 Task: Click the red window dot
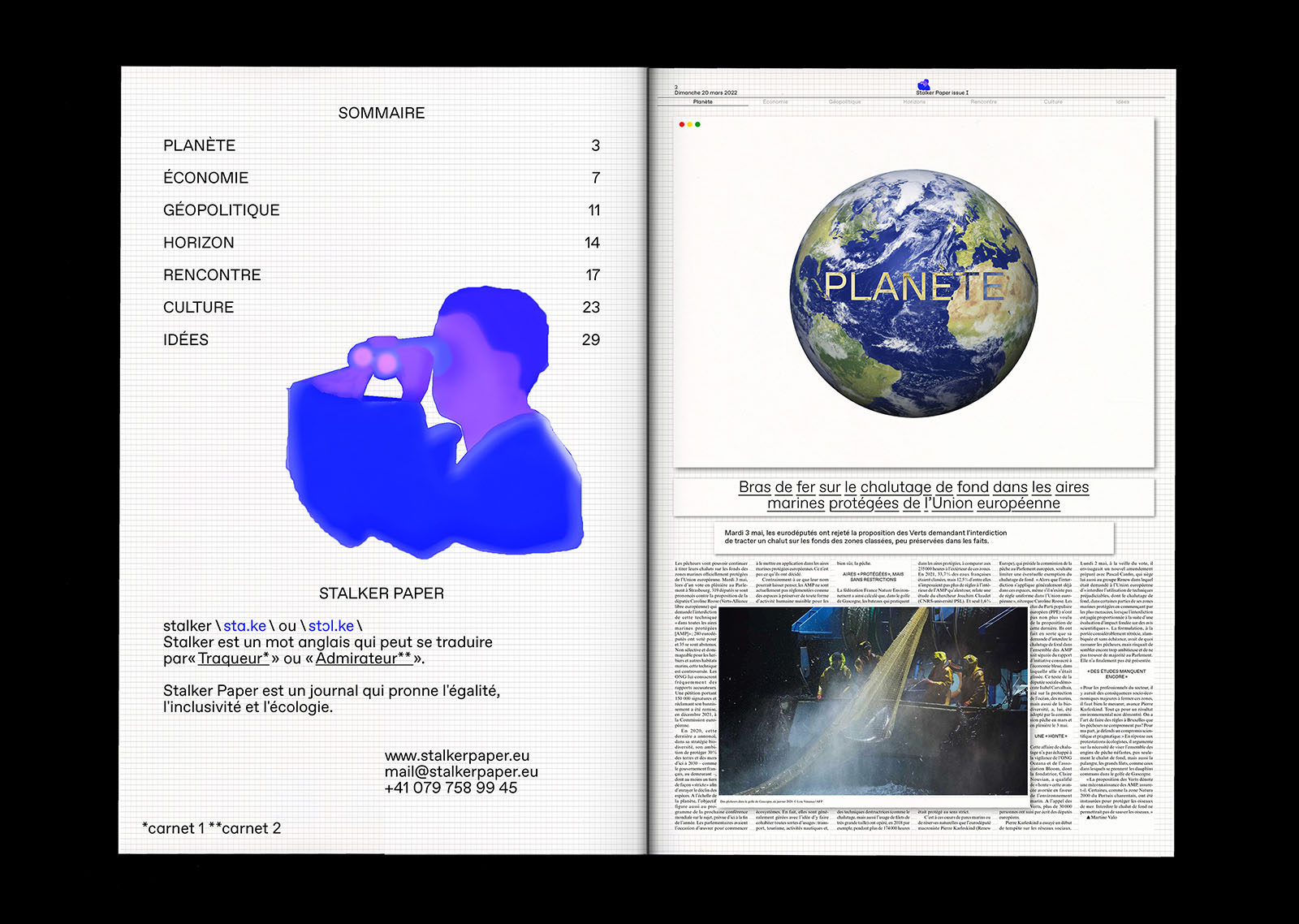coord(681,124)
